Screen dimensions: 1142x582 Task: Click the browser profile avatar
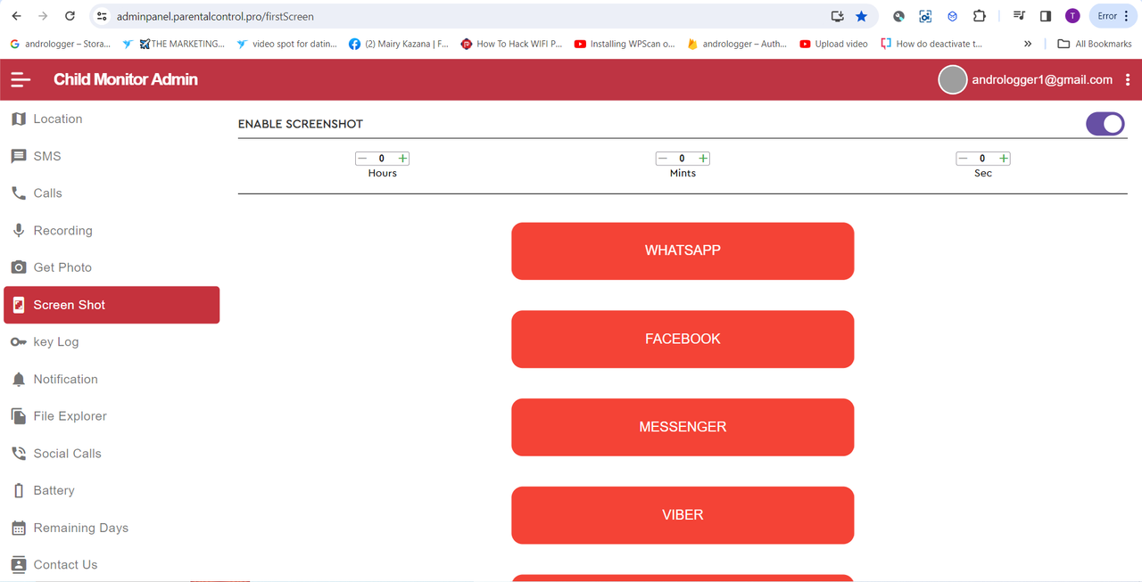coord(1072,16)
